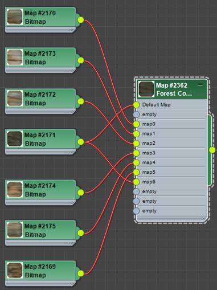Select the Map #2173 bitmap node preview
This screenshot has width=217, height=290.
coord(15,58)
